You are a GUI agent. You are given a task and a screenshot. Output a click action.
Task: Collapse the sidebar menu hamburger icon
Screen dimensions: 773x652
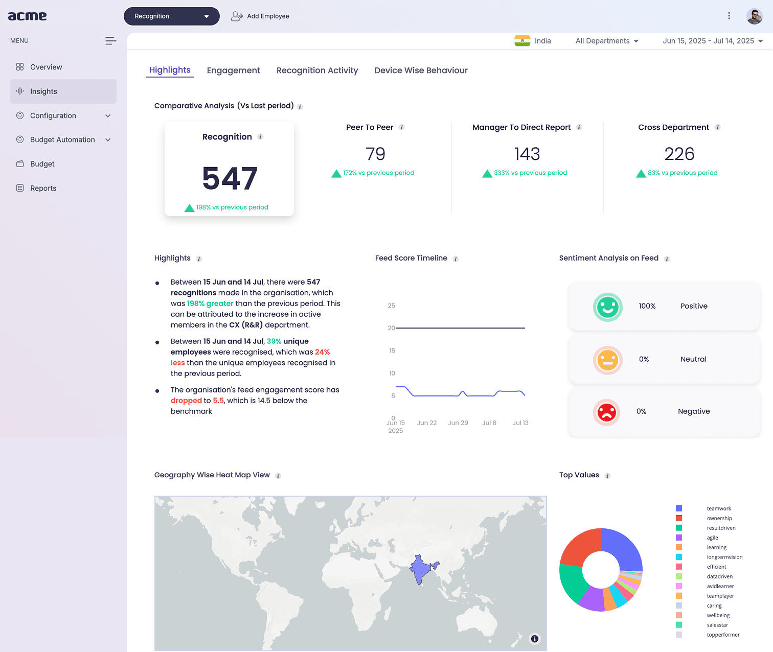110,41
